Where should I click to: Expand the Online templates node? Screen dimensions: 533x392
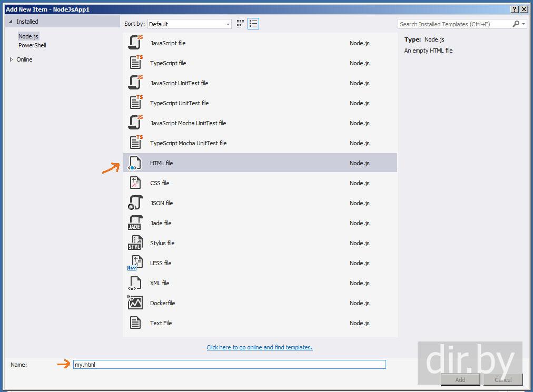(11, 59)
